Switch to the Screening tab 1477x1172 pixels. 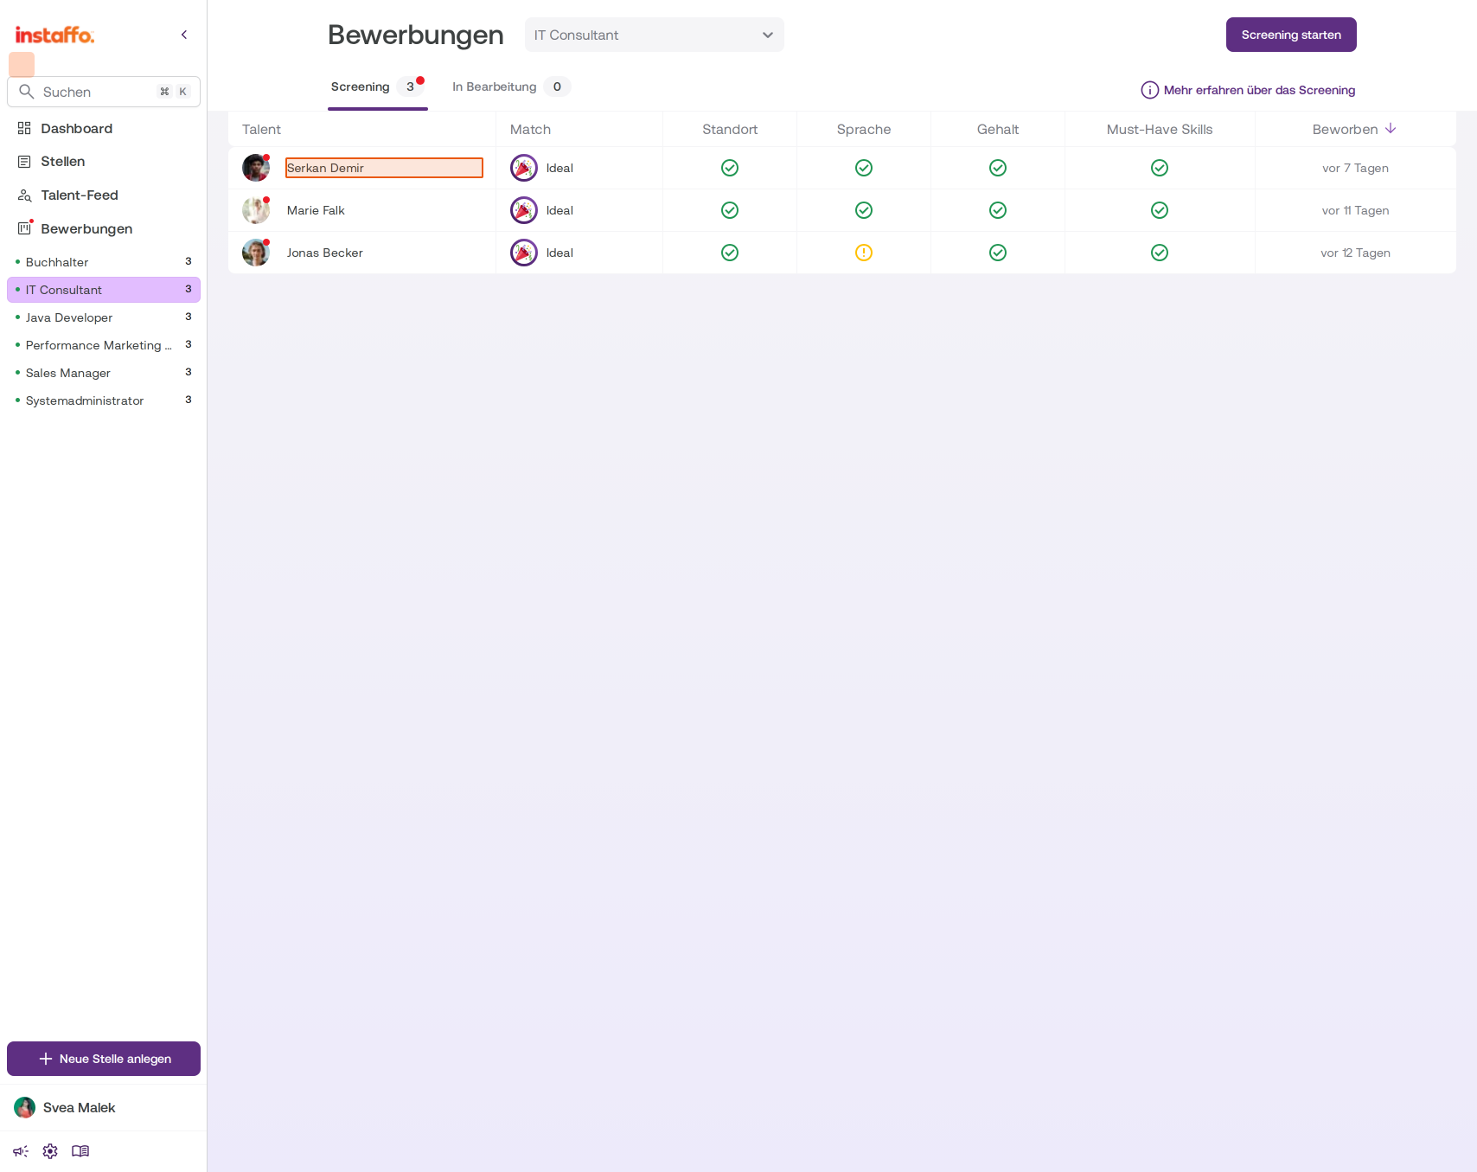[x=378, y=87]
